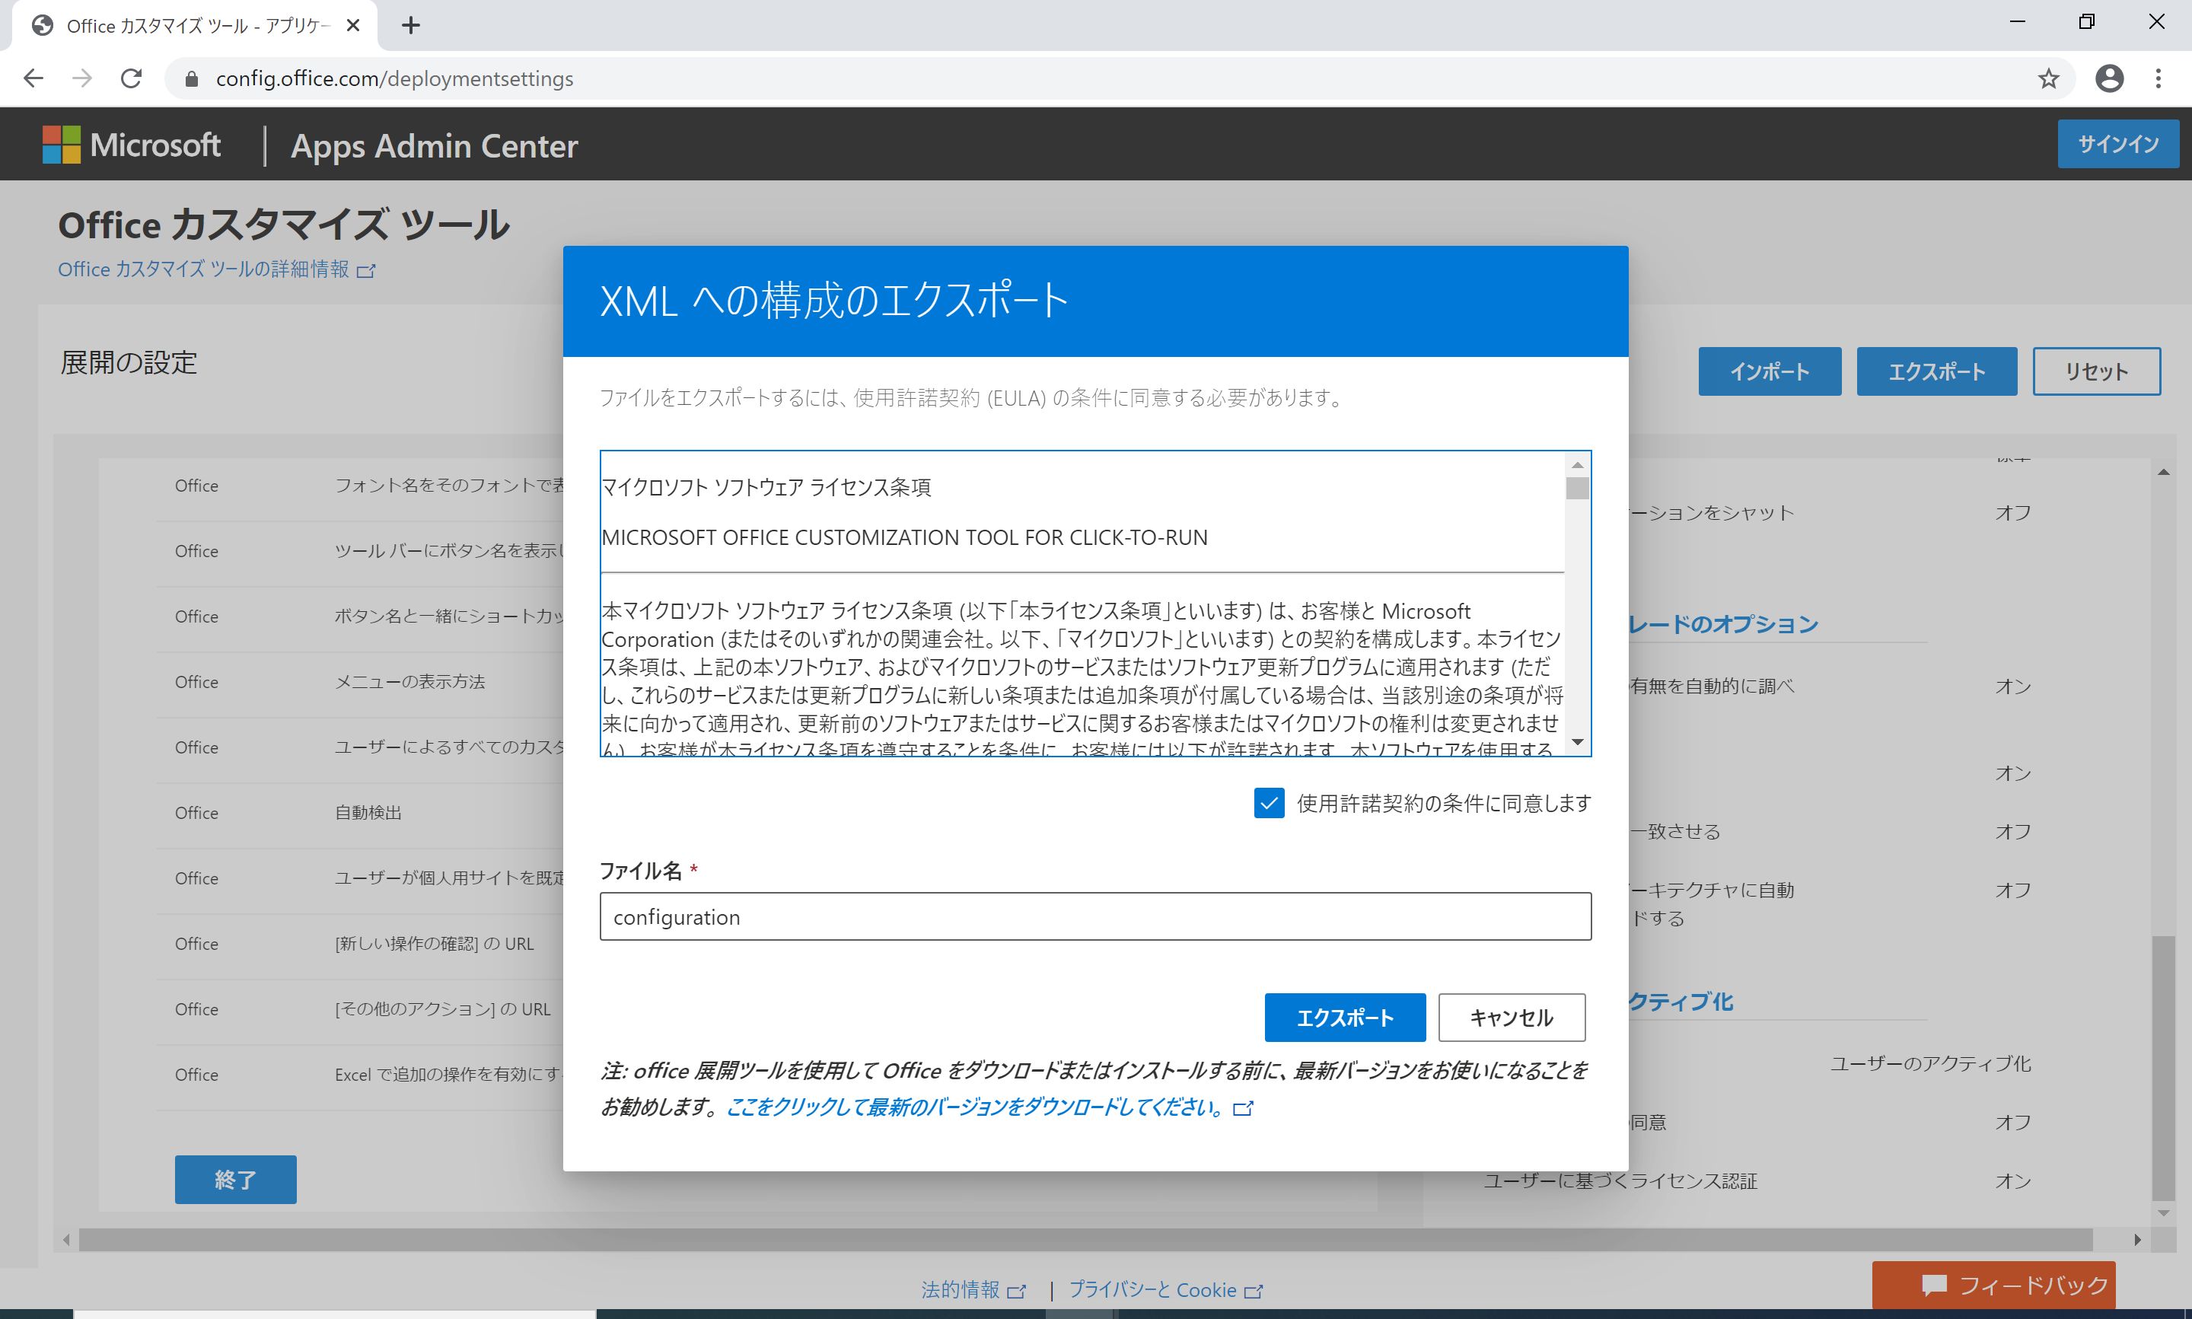Close the Office カスタマイズ ツール tab

[x=352, y=25]
